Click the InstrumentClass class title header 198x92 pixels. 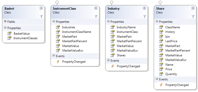coord(64,9)
